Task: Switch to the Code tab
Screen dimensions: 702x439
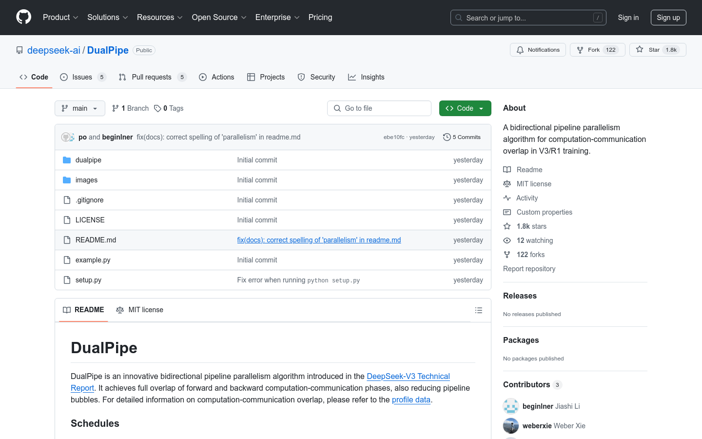Action: (x=34, y=77)
